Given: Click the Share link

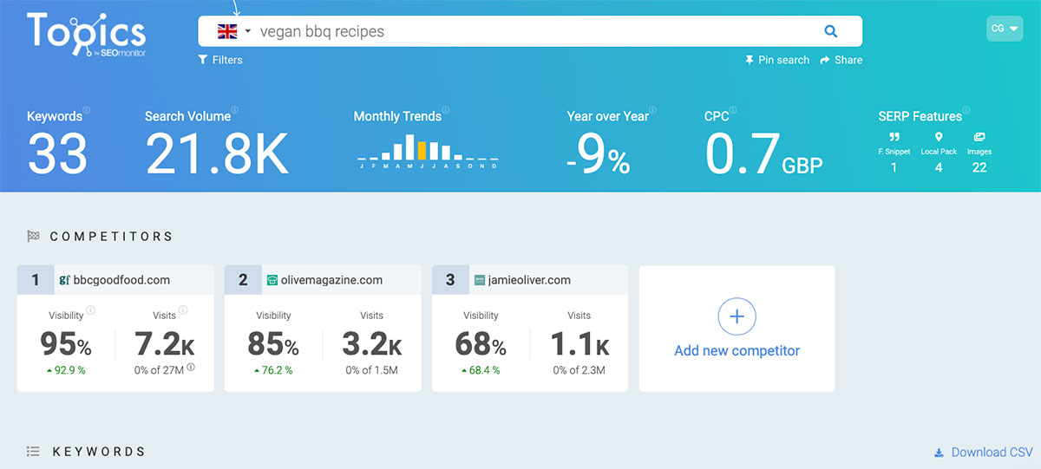Looking at the screenshot, I should (x=841, y=60).
